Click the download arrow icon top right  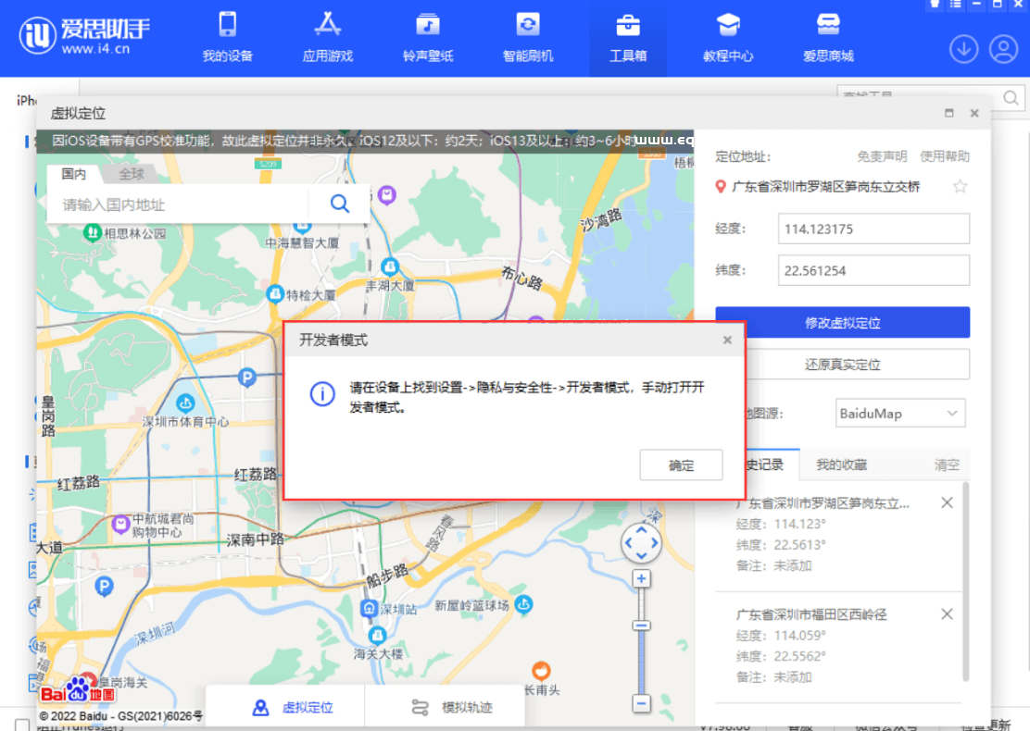click(x=963, y=49)
